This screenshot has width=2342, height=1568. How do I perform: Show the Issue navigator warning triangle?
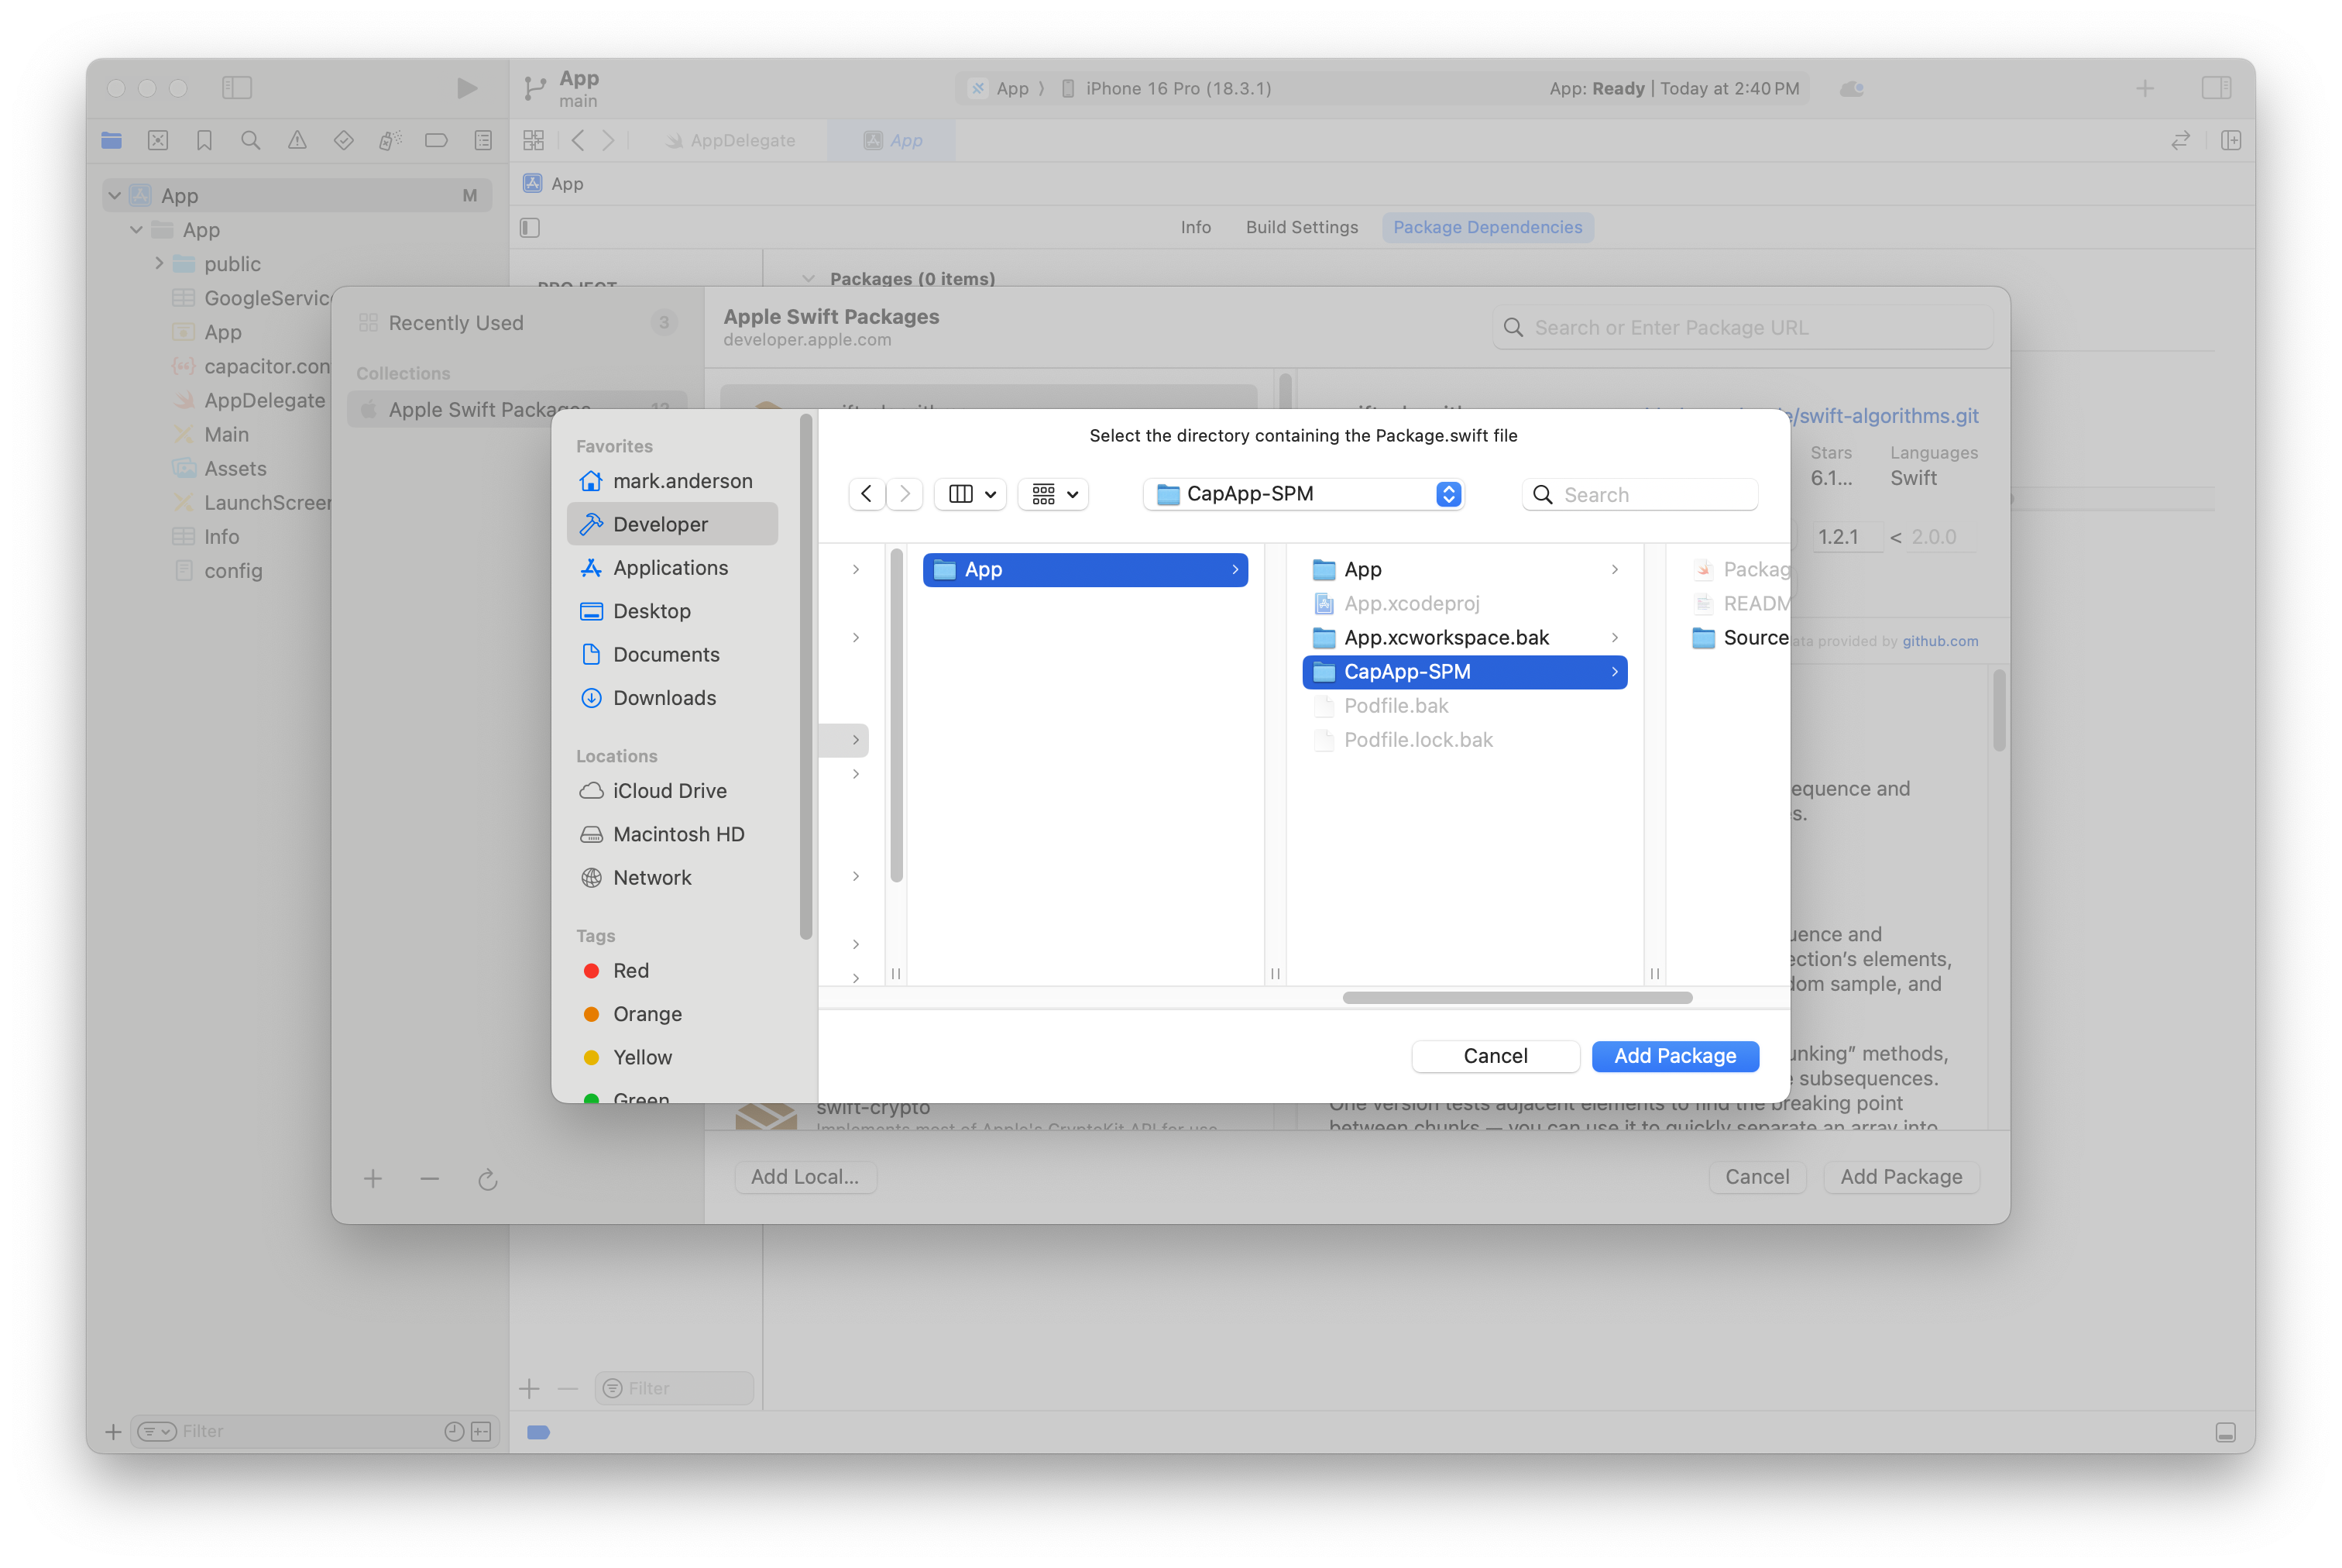coord(297,140)
